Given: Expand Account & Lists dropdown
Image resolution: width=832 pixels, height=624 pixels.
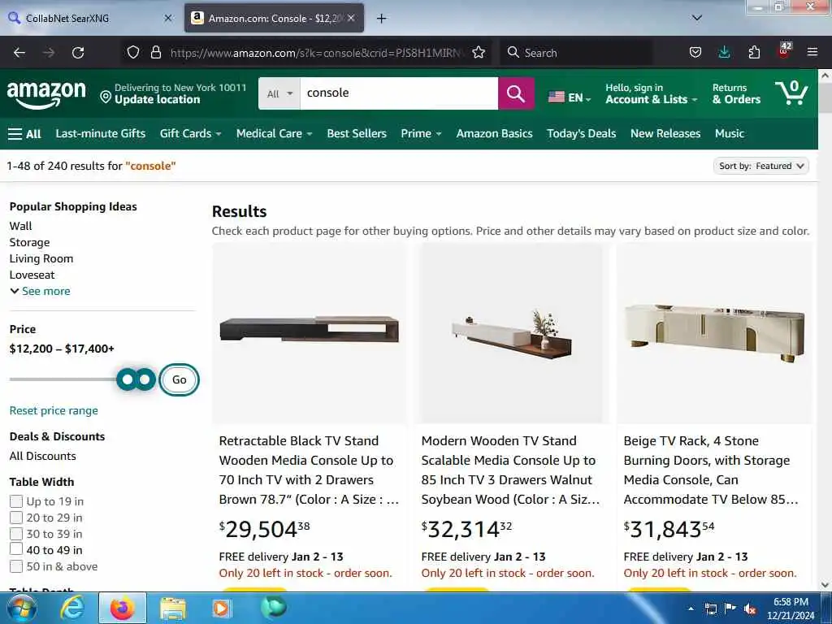Looking at the screenshot, I should pos(651,93).
